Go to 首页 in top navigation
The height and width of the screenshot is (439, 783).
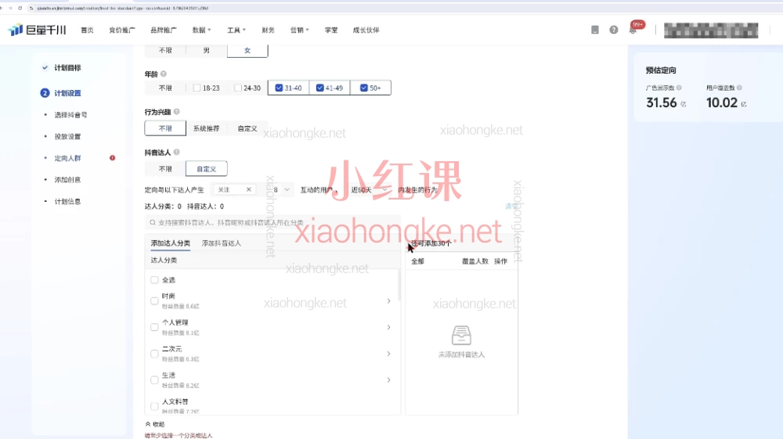[88, 30]
